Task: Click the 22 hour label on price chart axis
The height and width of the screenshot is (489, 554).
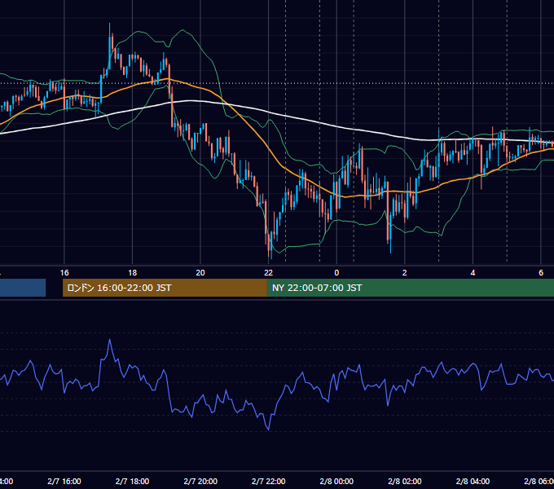Action: [269, 273]
